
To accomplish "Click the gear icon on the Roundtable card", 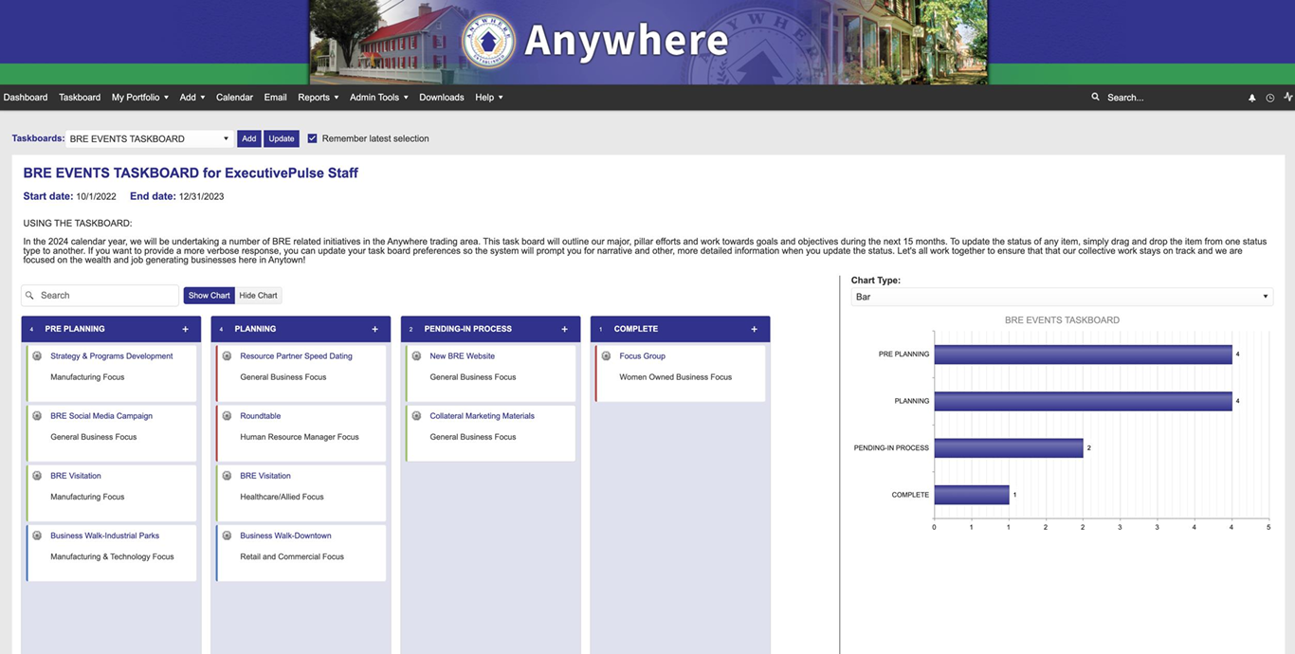I will click(225, 415).
